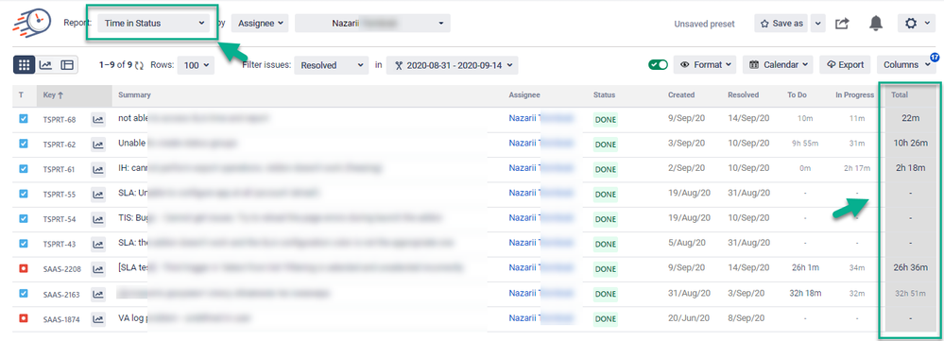Viewport: 944px width, 341px height.
Task: Open the Format dropdown
Action: coord(705,65)
